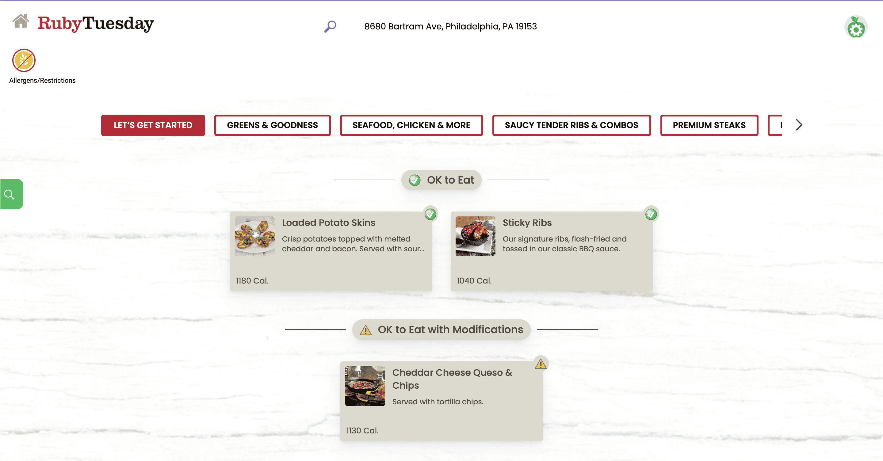Image resolution: width=883 pixels, height=461 pixels.
Task: Select the LET'S GET STARTED tab
Action: (153, 125)
